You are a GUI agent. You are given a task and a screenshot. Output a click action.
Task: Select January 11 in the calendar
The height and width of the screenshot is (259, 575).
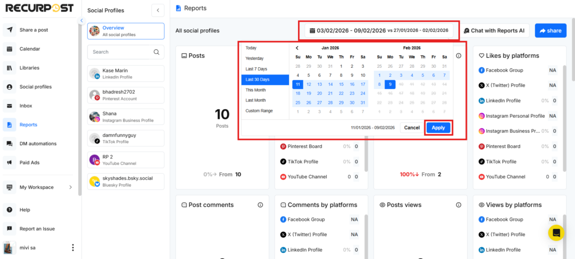pos(298,84)
